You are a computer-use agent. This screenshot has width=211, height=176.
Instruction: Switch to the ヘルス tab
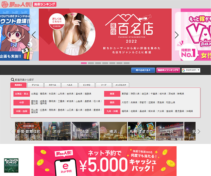(70, 85)
